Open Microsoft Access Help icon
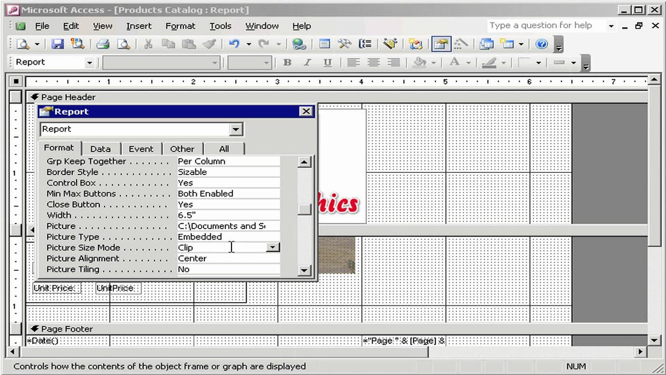666x375 pixels. pos(542,44)
